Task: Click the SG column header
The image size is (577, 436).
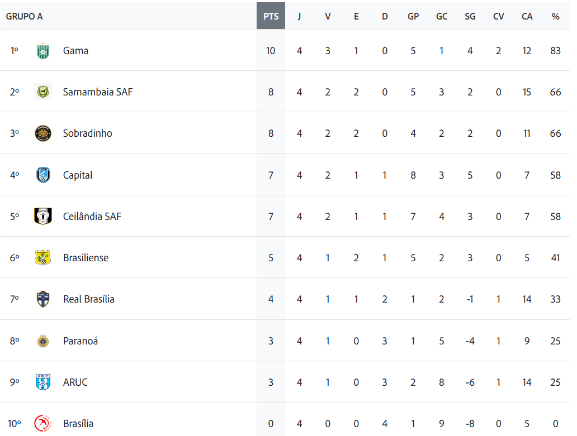Action: tap(470, 17)
